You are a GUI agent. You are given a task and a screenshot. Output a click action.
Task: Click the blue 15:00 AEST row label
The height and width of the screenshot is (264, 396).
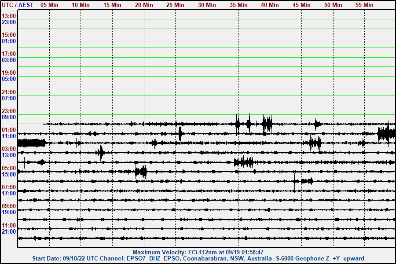point(9,174)
